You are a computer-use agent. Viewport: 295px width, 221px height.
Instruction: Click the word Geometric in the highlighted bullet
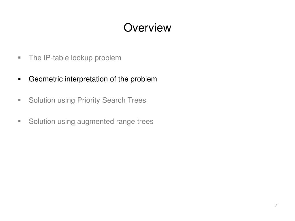(x=46, y=79)
